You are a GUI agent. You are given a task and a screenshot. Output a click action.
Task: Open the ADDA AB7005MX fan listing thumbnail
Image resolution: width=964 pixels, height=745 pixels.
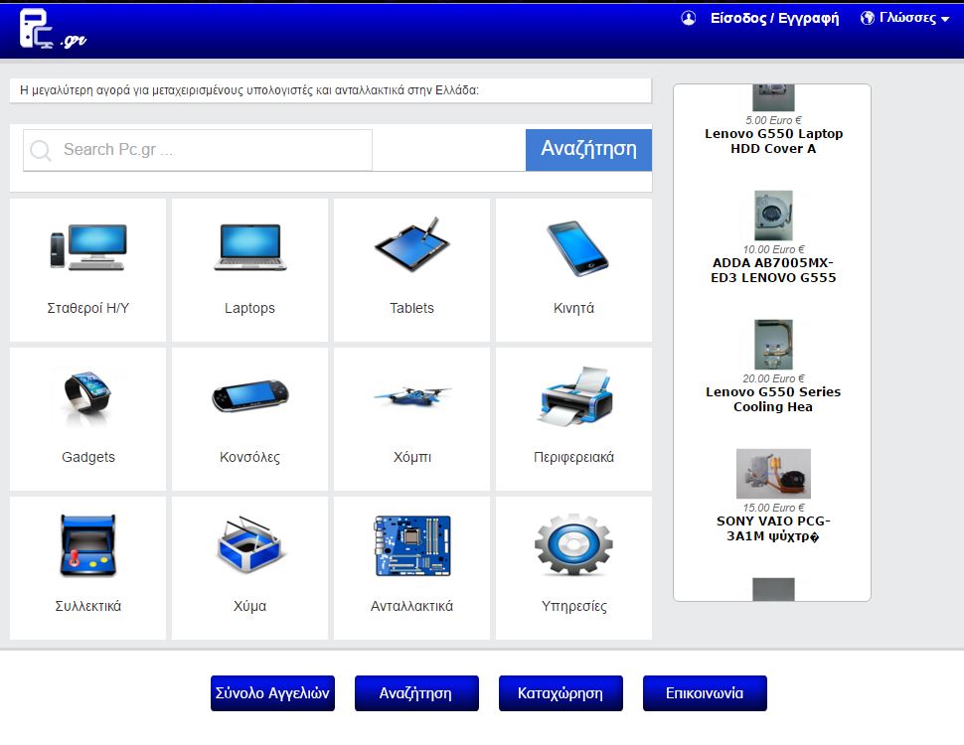tap(773, 216)
